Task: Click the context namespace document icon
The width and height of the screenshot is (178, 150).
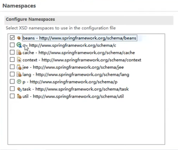Action: [x=19, y=60]
